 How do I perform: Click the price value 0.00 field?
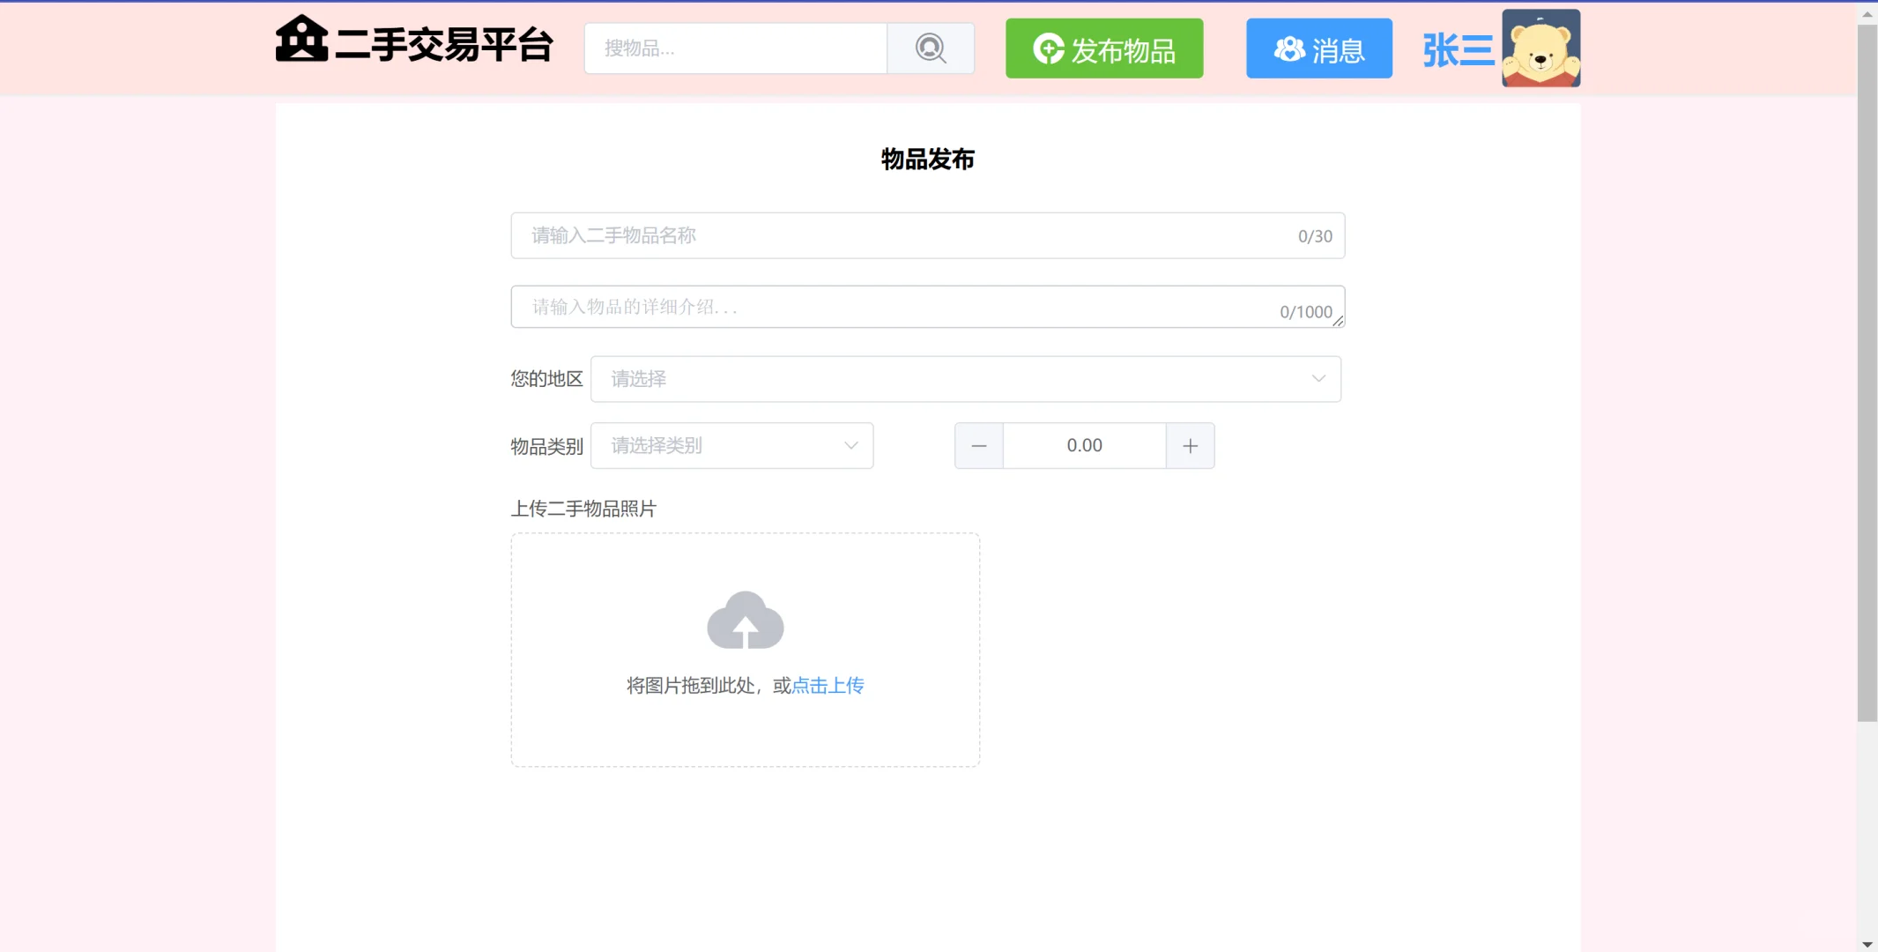point(1082,445)
